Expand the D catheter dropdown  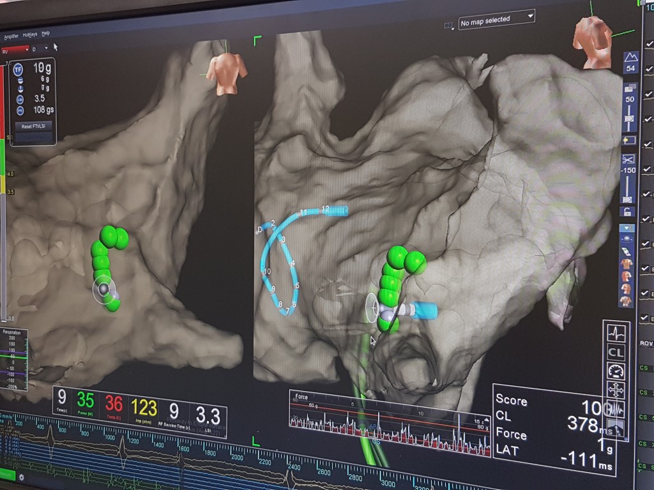[x=40, y=48]
